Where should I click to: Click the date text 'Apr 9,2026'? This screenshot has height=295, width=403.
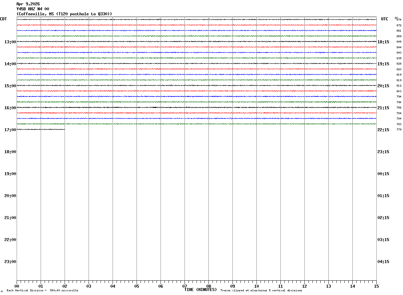[x=28, y=4]
